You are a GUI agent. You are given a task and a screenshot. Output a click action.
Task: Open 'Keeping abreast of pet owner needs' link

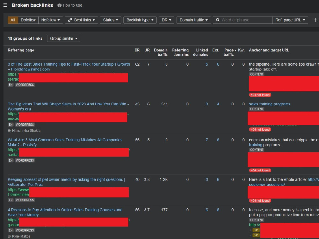pos(66,182)
